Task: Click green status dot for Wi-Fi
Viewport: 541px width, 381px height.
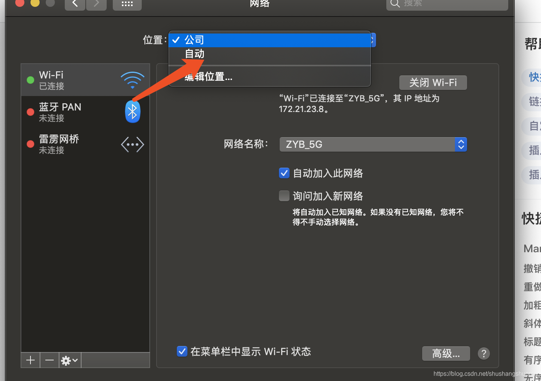Action: (30, 80)
